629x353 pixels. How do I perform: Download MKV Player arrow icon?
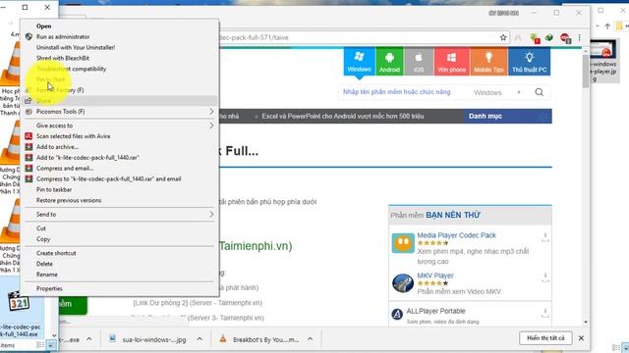pos(544,277)
